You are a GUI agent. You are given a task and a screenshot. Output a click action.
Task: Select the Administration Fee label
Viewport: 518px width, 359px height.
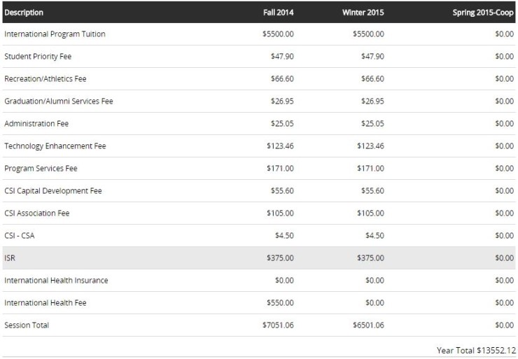(x=36, y=124)
